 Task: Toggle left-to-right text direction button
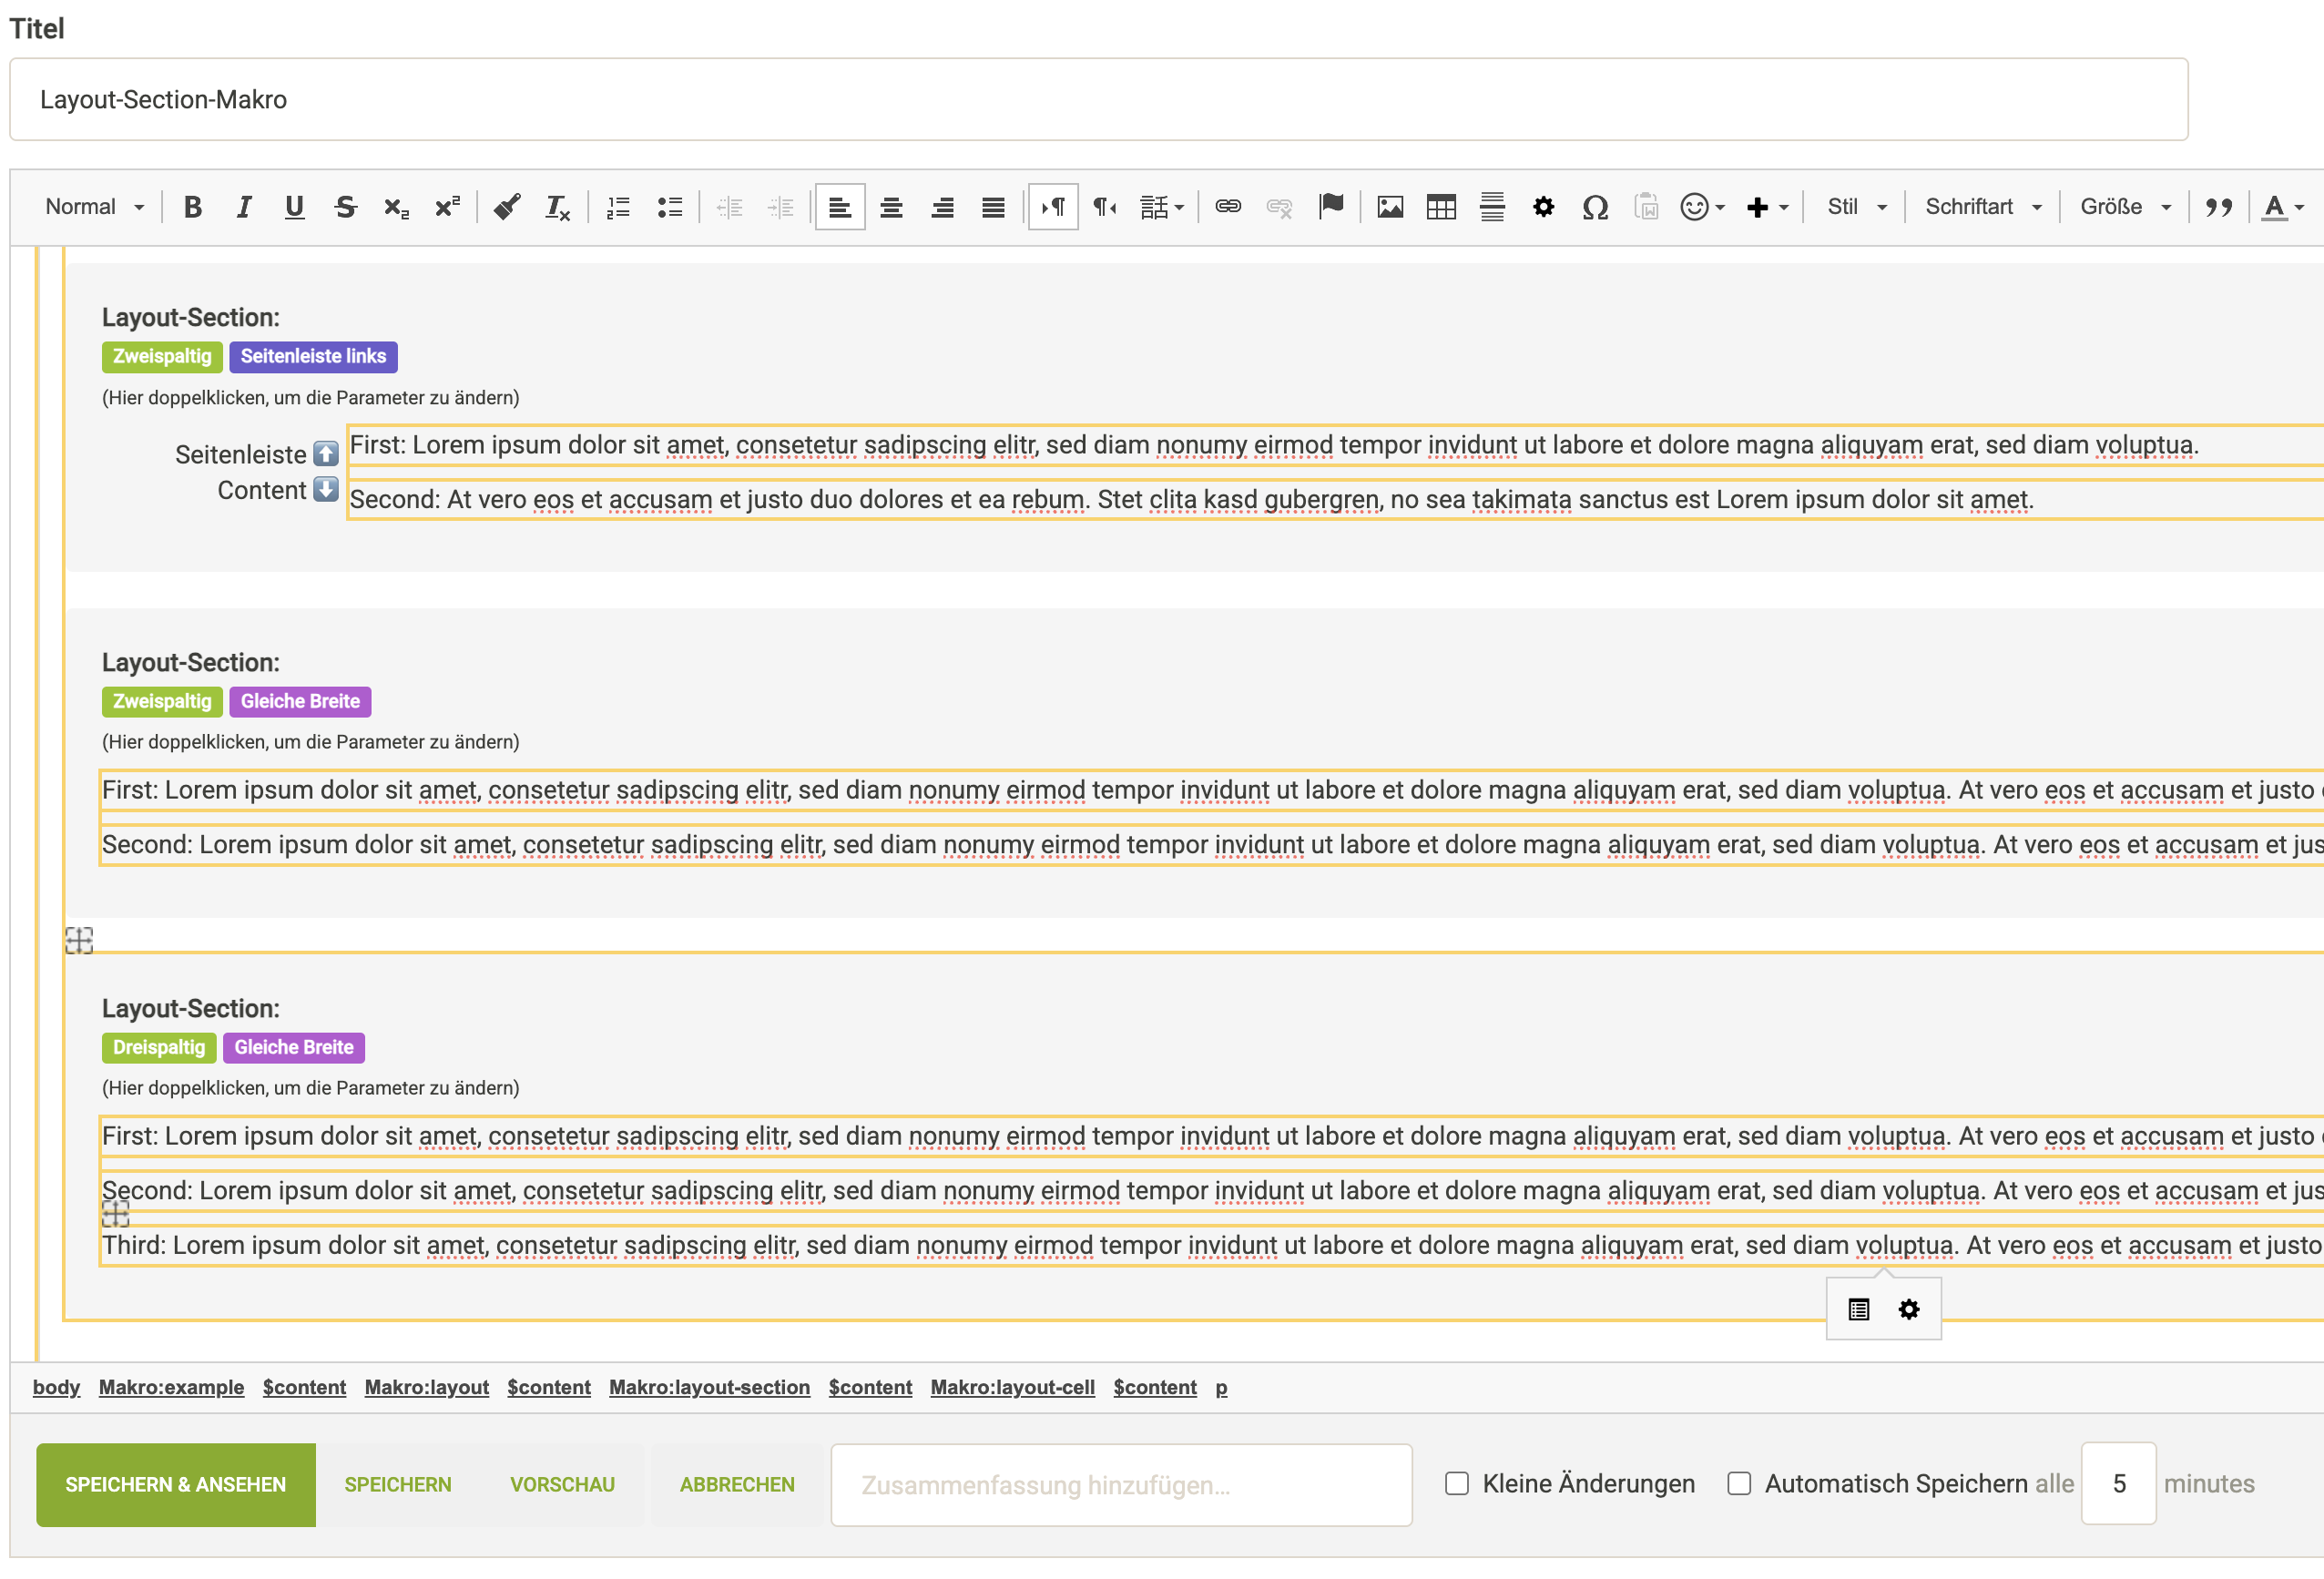click(1053, 207)
